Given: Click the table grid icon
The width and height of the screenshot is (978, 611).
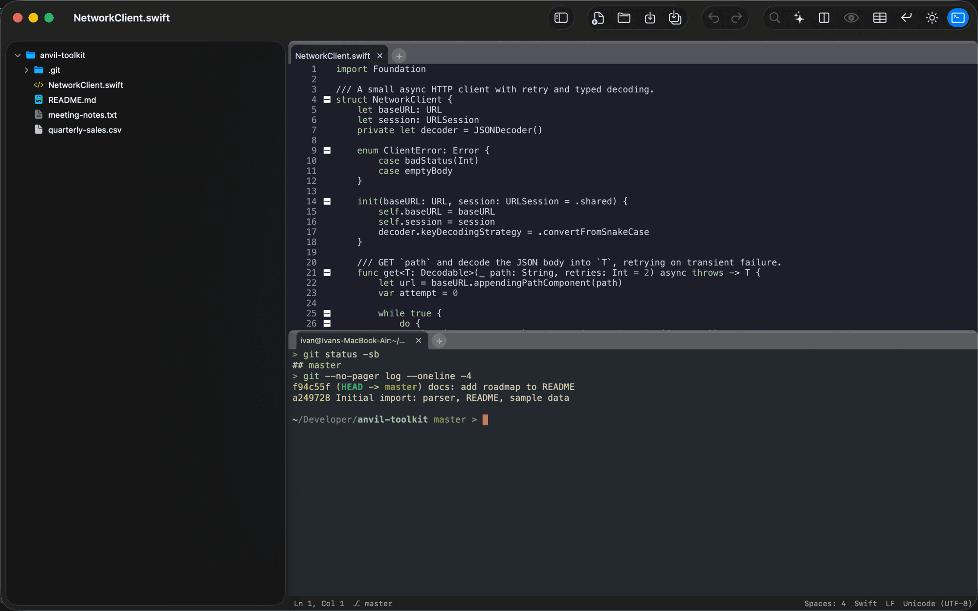Looking at the screenshot, I should point(880,18).
